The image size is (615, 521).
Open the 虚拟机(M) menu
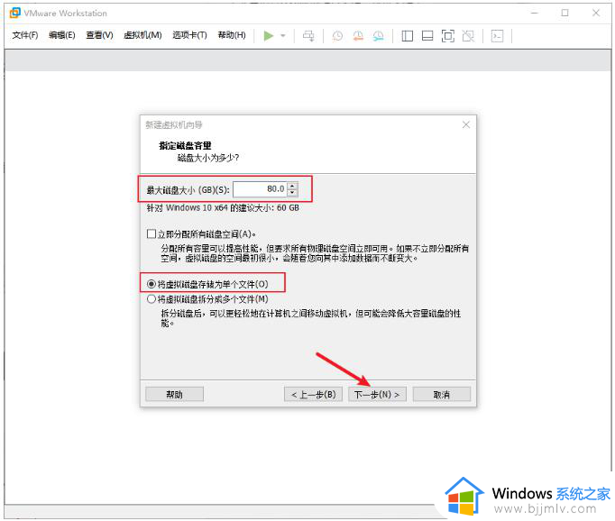click(x=142, y=35)
